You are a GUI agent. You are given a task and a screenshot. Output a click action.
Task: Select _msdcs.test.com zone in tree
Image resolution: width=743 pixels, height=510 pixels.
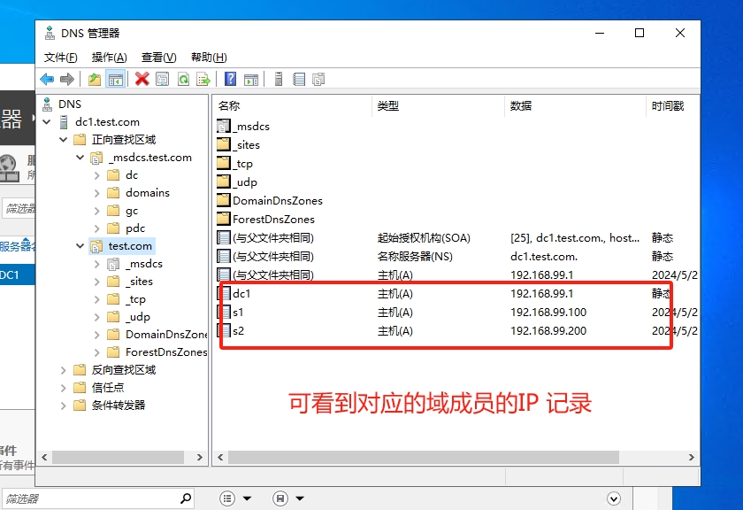point(149,158)
